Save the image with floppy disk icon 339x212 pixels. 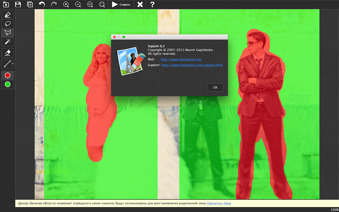18,4
